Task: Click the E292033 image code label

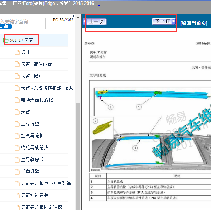Action: (96, 170)
